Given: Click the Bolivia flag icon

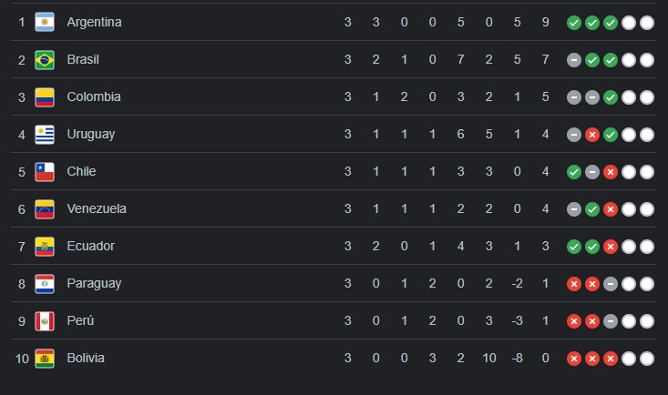Looking at the screenshot, I should 45,359.
